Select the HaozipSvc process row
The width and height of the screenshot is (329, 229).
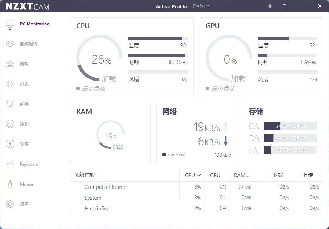click(97, 209)
